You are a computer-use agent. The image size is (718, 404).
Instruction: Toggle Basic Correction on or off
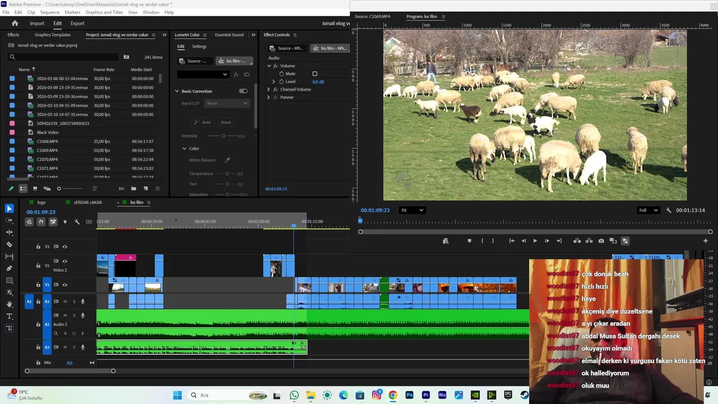coord(243,91)
